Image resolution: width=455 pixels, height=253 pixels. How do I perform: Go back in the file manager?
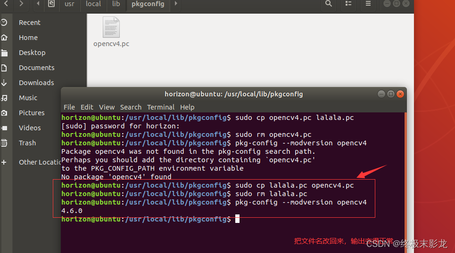tap(6, 4)
